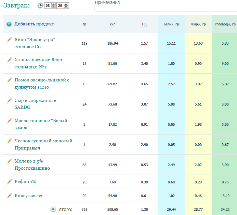
Task: Select the total 508.65 calories value
Action: coord(112,209)
